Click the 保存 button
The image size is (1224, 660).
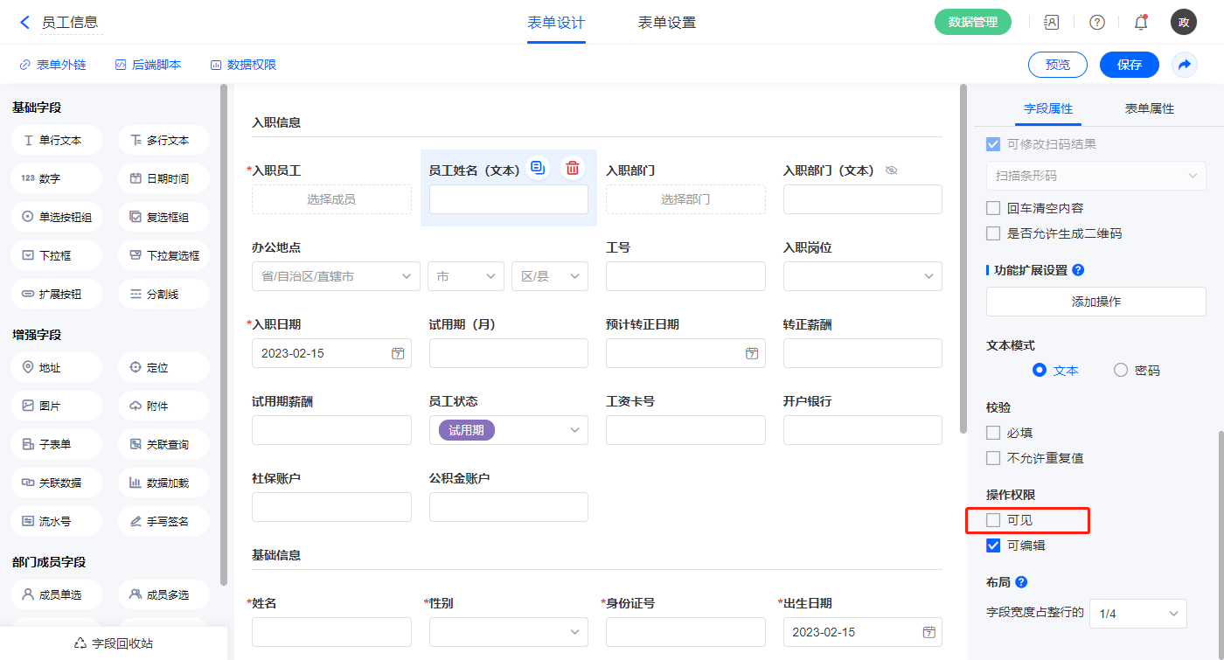(1129, 65)
